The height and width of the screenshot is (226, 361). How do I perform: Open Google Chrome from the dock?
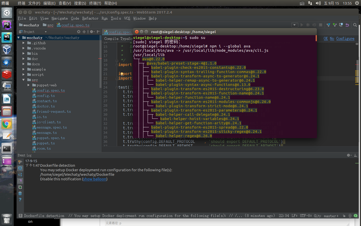coord(7,124)
